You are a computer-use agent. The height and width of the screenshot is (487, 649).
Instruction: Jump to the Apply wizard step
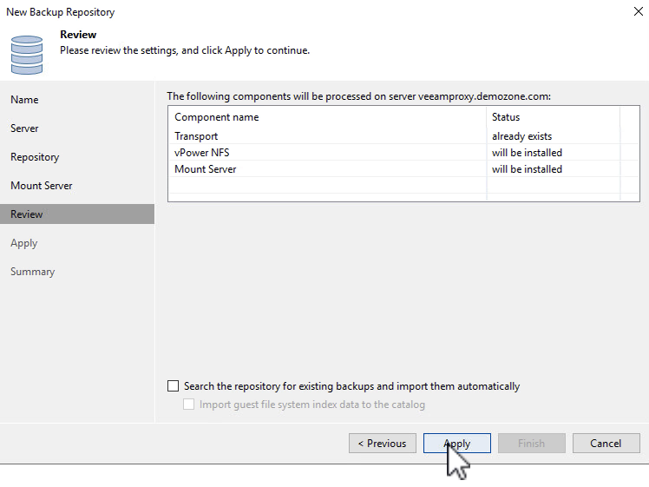tap(24, 243)
